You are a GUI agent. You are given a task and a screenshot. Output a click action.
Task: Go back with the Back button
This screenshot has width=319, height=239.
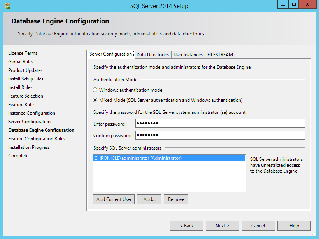187,226
